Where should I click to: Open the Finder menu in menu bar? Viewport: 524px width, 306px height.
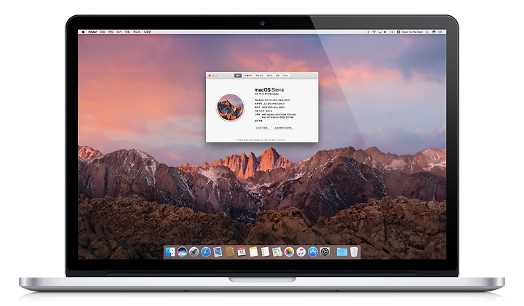click(x=92, y=32)
